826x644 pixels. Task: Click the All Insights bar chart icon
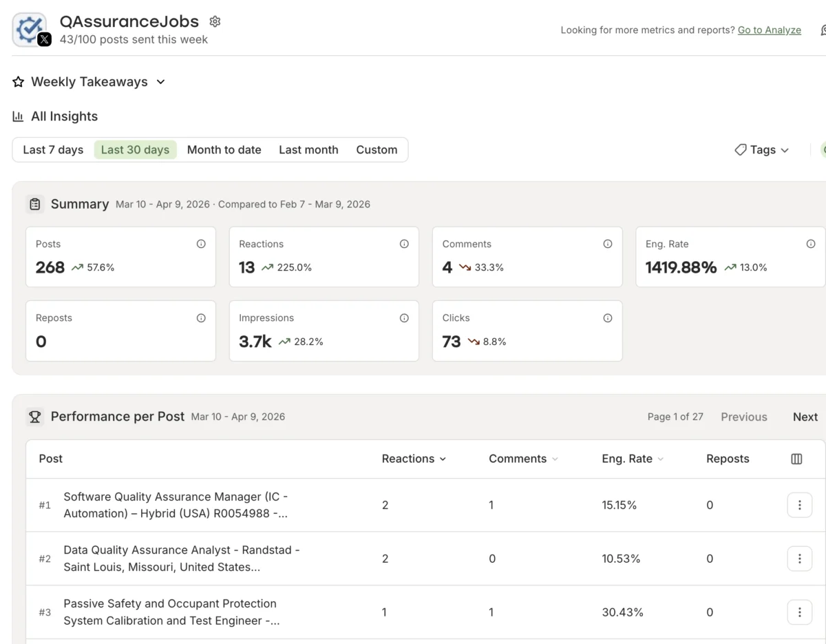[19, 116]
